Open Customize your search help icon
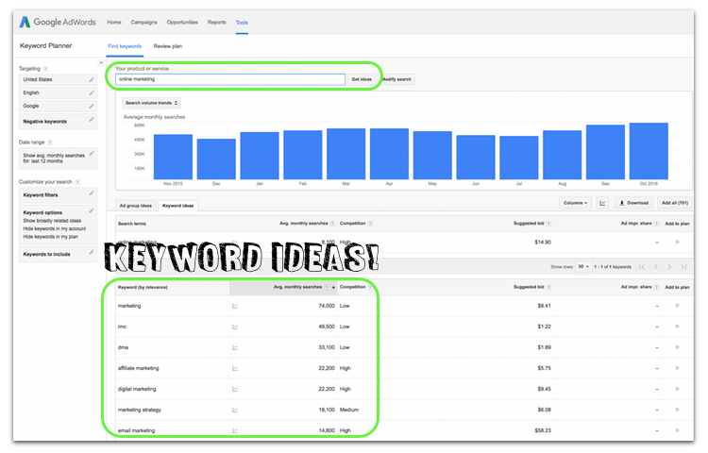Screen dimensions: 708x453 [x=77, y=182]
